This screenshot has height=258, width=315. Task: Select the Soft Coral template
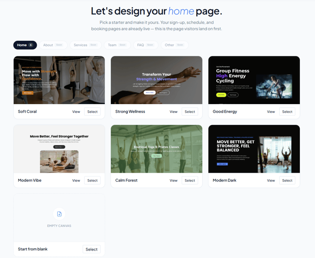tap(93, 112)
